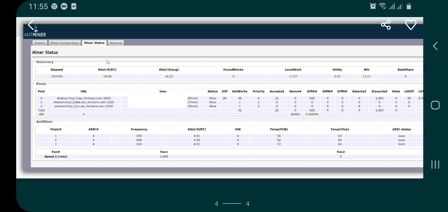Viewport: 448px width, 212px height.
Task: Click the LocalWork value 1,137
Action: pyautogui.click(x=293, y=76)
